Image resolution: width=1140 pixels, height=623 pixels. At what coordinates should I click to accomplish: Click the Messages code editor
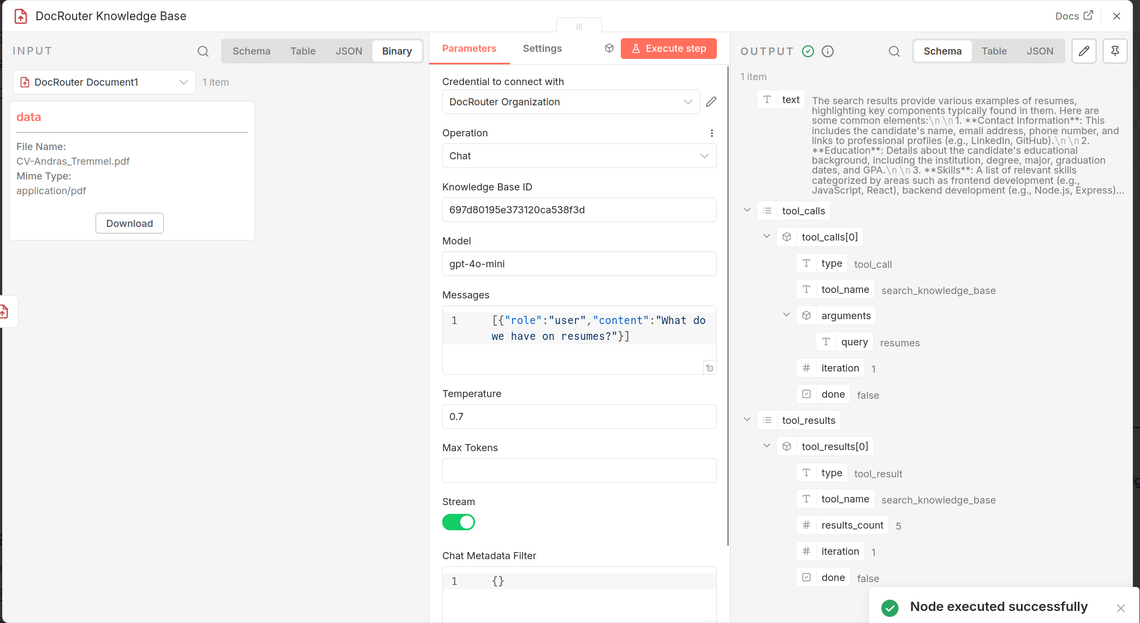coord(579,340)
